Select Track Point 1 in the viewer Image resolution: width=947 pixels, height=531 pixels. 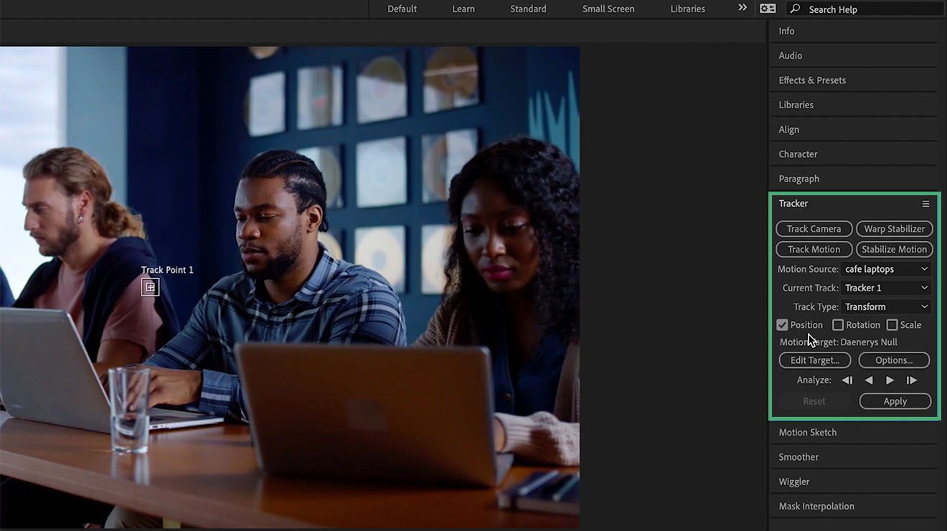[x=150, y=286]
